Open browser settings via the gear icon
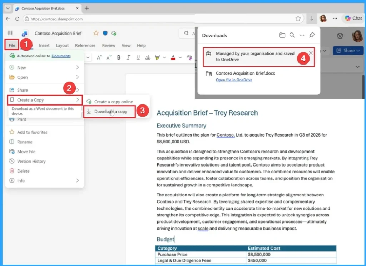The height and width of the screenshot is (266, 366). coord(340,36)
